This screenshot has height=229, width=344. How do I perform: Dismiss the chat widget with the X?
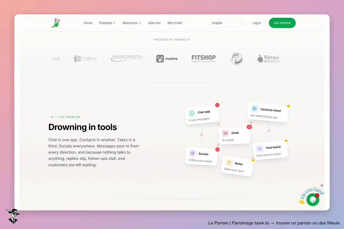(322, 185)
